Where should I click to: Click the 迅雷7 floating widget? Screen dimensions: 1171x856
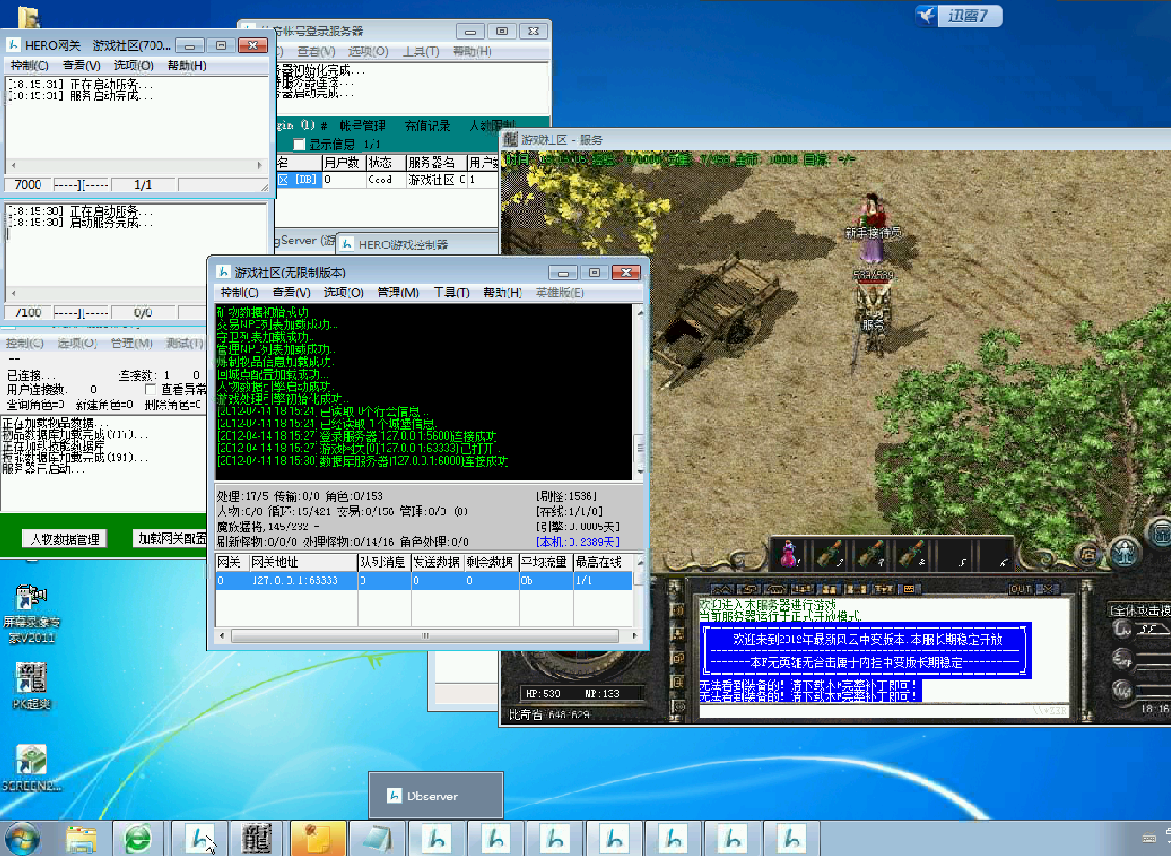[x=958, y=15]
